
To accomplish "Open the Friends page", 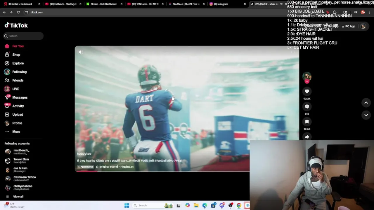I will pyautogui.click(x=14, y=80).
